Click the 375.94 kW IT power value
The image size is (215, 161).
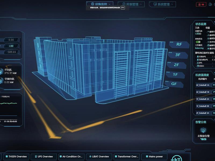coord(10,73)
